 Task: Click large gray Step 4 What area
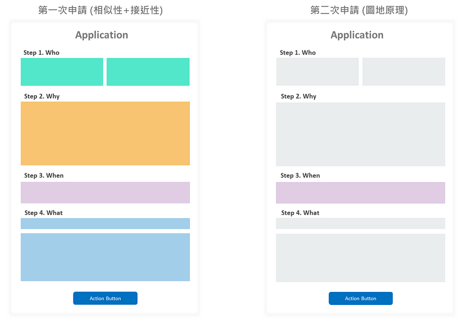360,258
